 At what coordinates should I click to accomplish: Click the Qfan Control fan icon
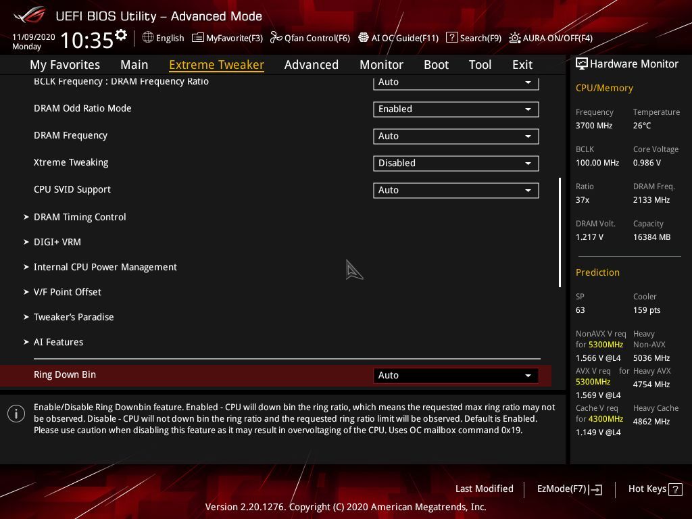tap(276, 38)
